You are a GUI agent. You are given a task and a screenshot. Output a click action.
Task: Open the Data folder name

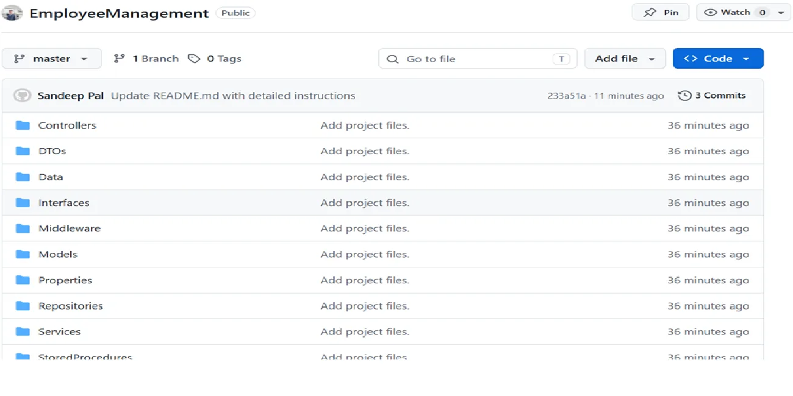[x=51, y=177]
